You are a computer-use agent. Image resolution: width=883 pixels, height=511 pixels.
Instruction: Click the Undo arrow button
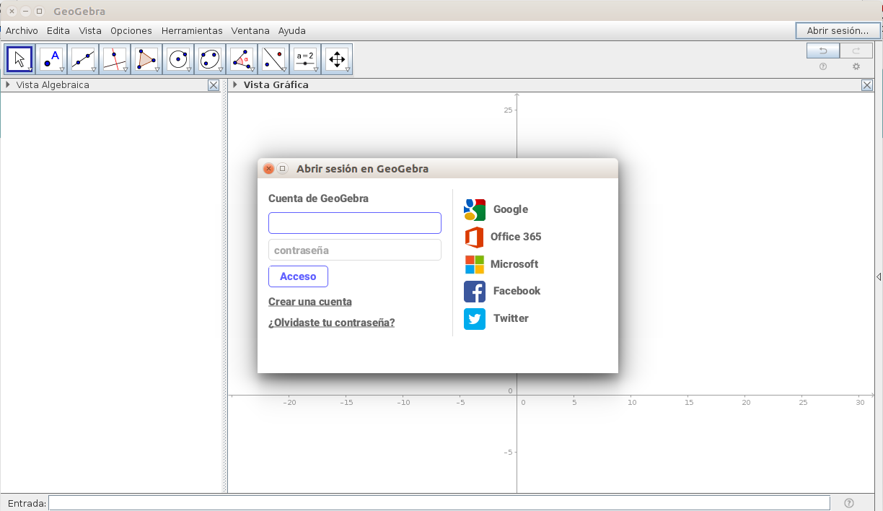point(823,51)
